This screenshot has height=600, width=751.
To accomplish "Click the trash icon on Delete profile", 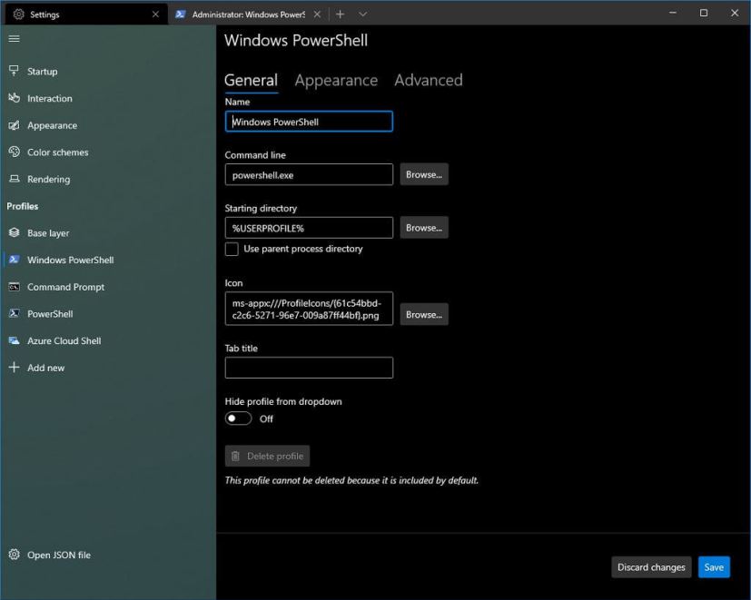I will pos(235,456).
